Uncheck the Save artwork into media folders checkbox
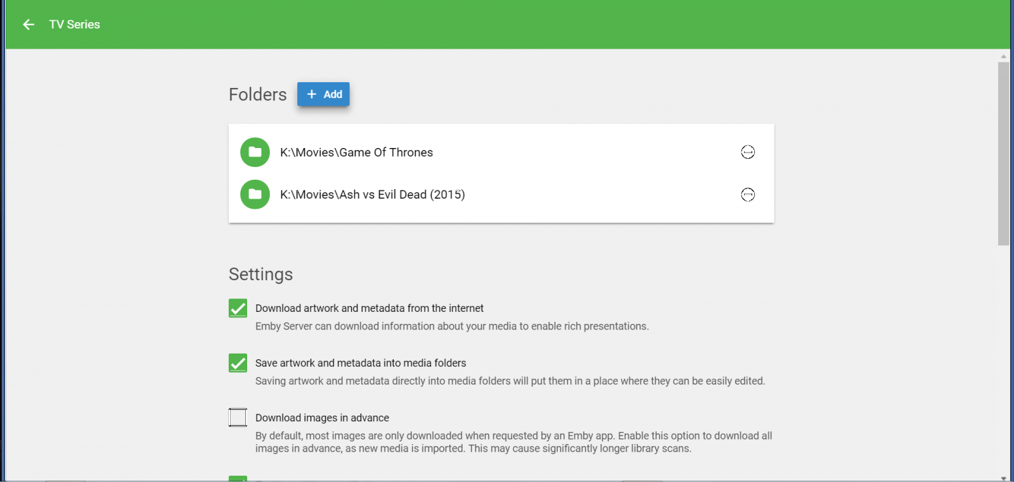 click(238, 363)
